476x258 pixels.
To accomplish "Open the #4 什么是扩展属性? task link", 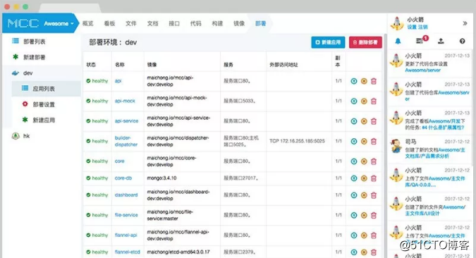I will [443, 128].
